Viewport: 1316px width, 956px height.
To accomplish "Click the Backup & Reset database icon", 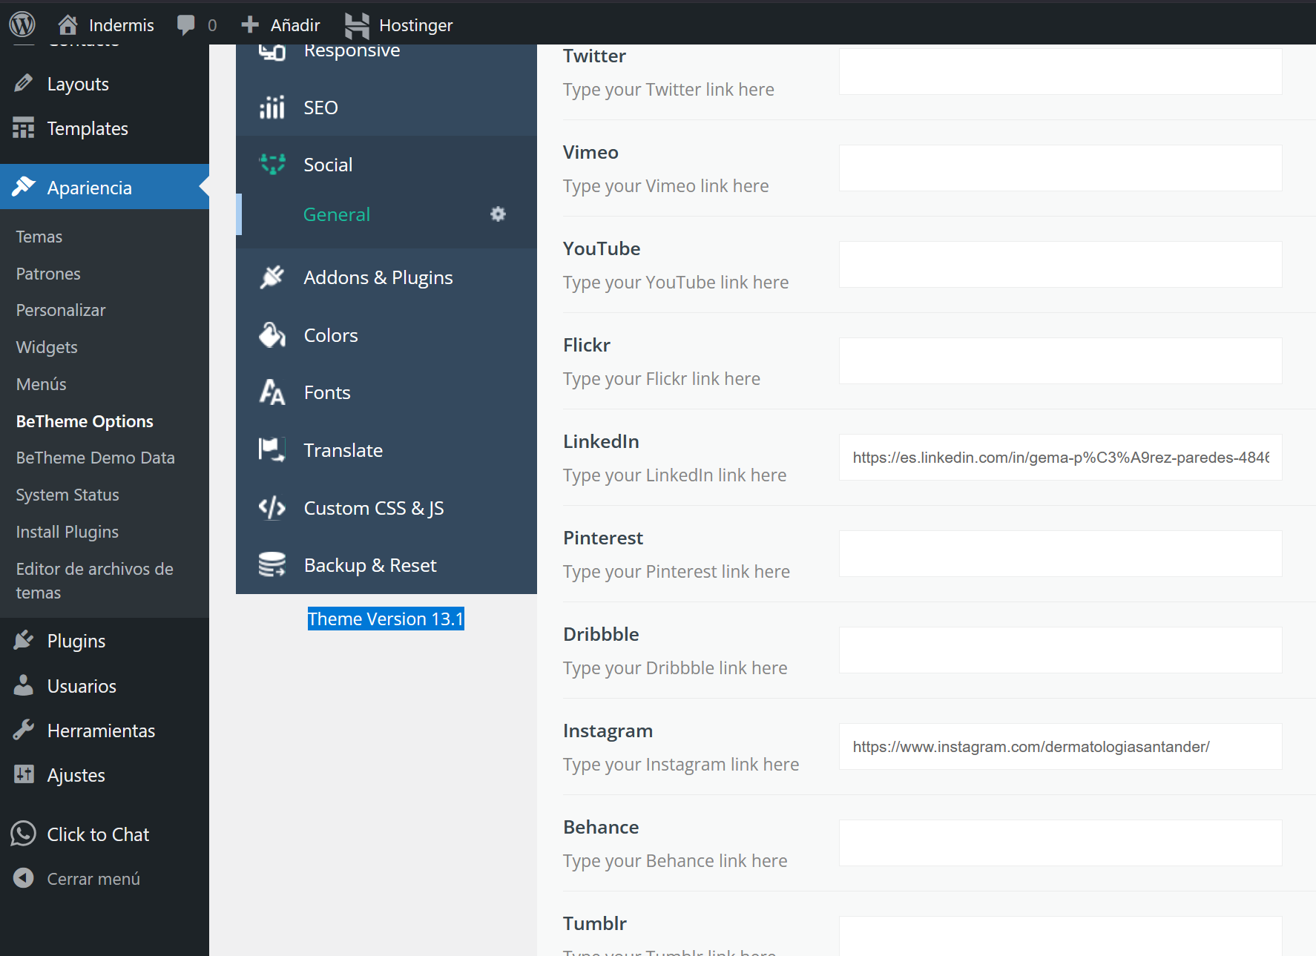I will [x=272, y=565].
